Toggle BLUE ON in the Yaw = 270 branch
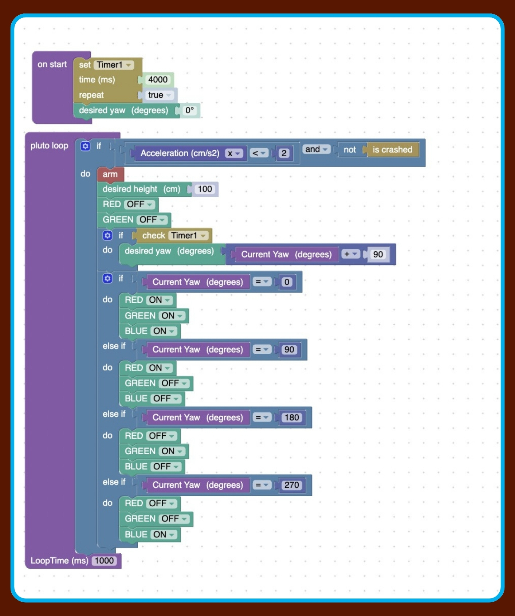Image resolution: width=515 pixels, height=616 pixels. (x=164, y=534)
